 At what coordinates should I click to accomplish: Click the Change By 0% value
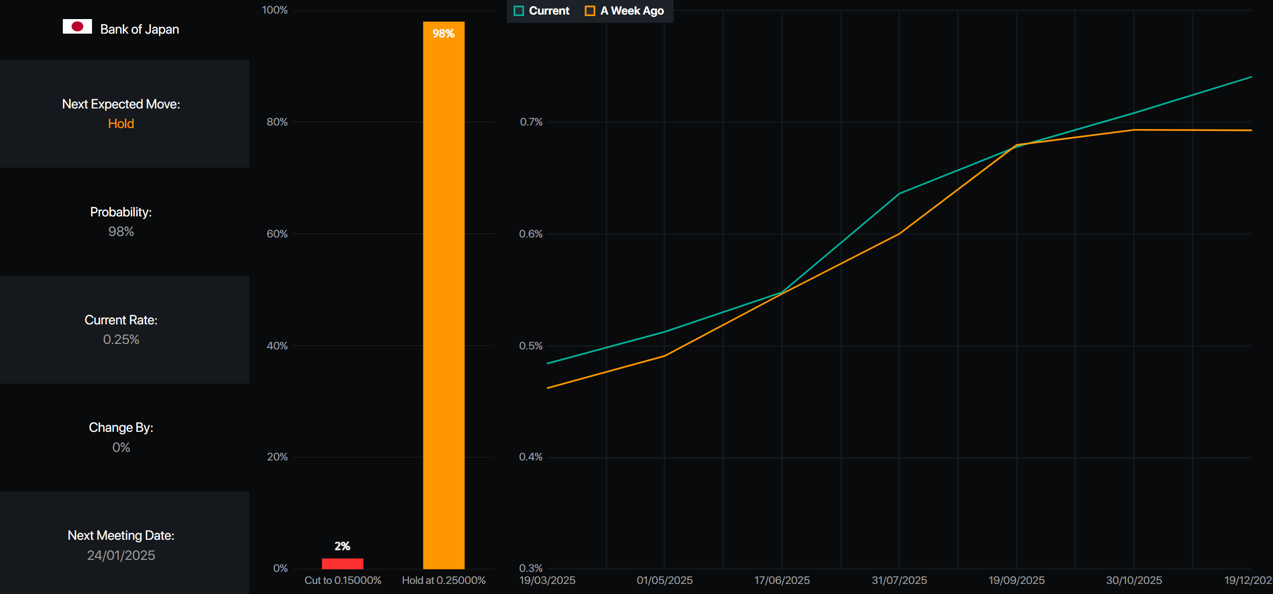pos(121,447)
